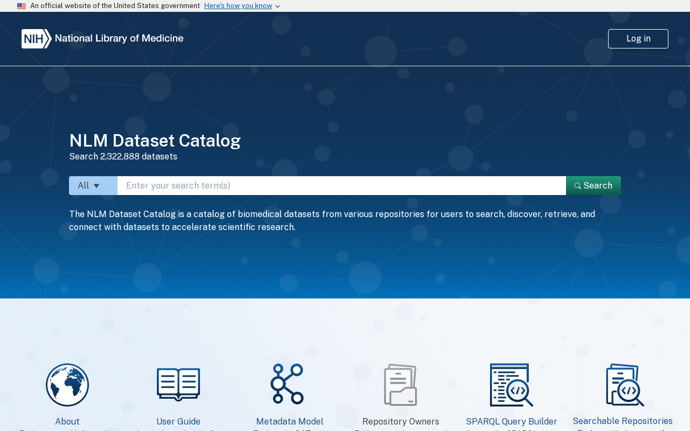The width and height of the screenshot is (690, 431).
Task: Follow the User Guide link
Action: [178, 422]
